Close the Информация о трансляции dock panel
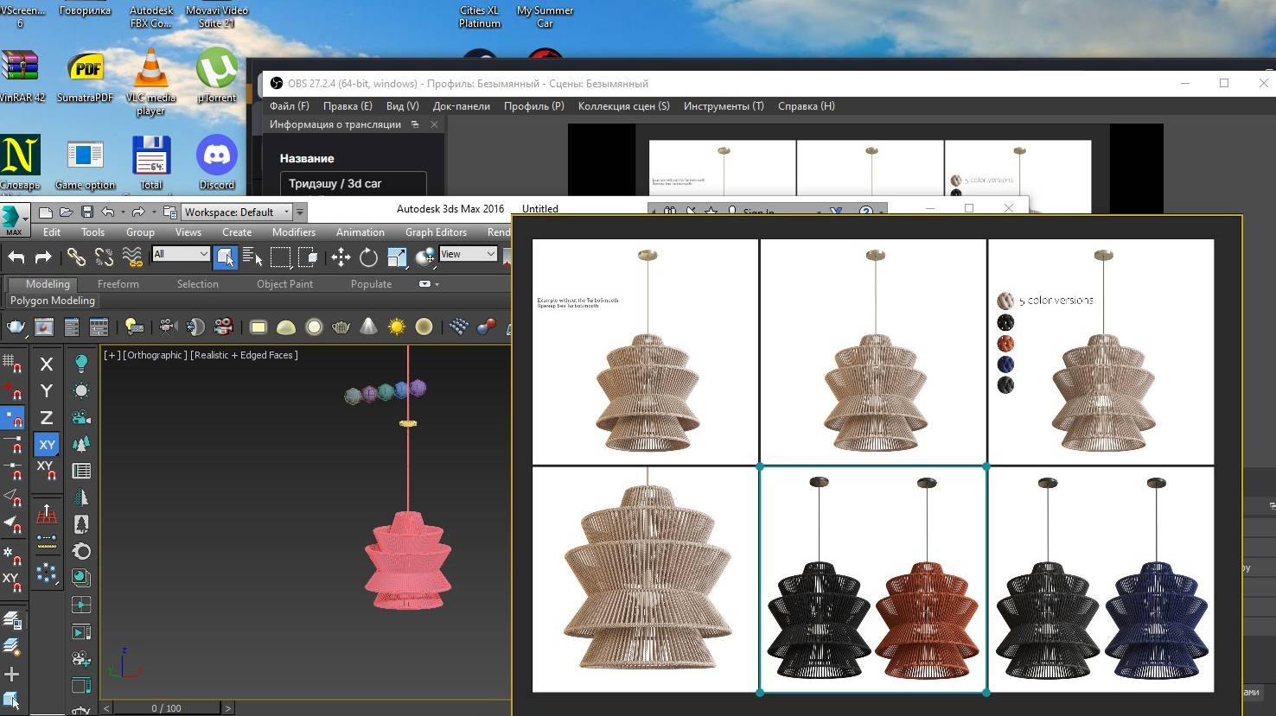Viewport: 1276px width, 716px height. [x=434, y=124]
